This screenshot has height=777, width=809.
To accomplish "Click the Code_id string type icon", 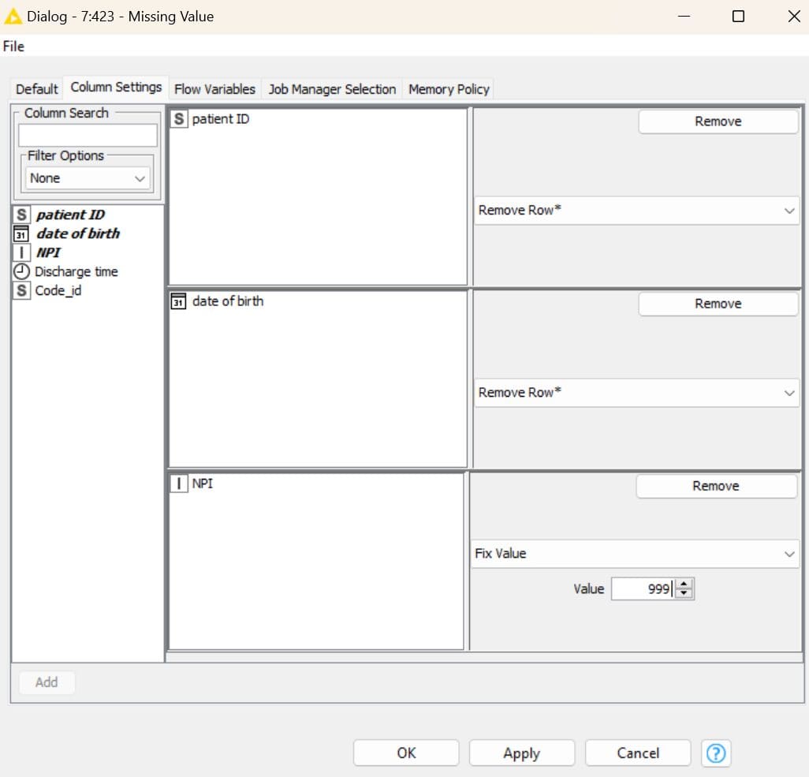I will [x=22, y=290].
